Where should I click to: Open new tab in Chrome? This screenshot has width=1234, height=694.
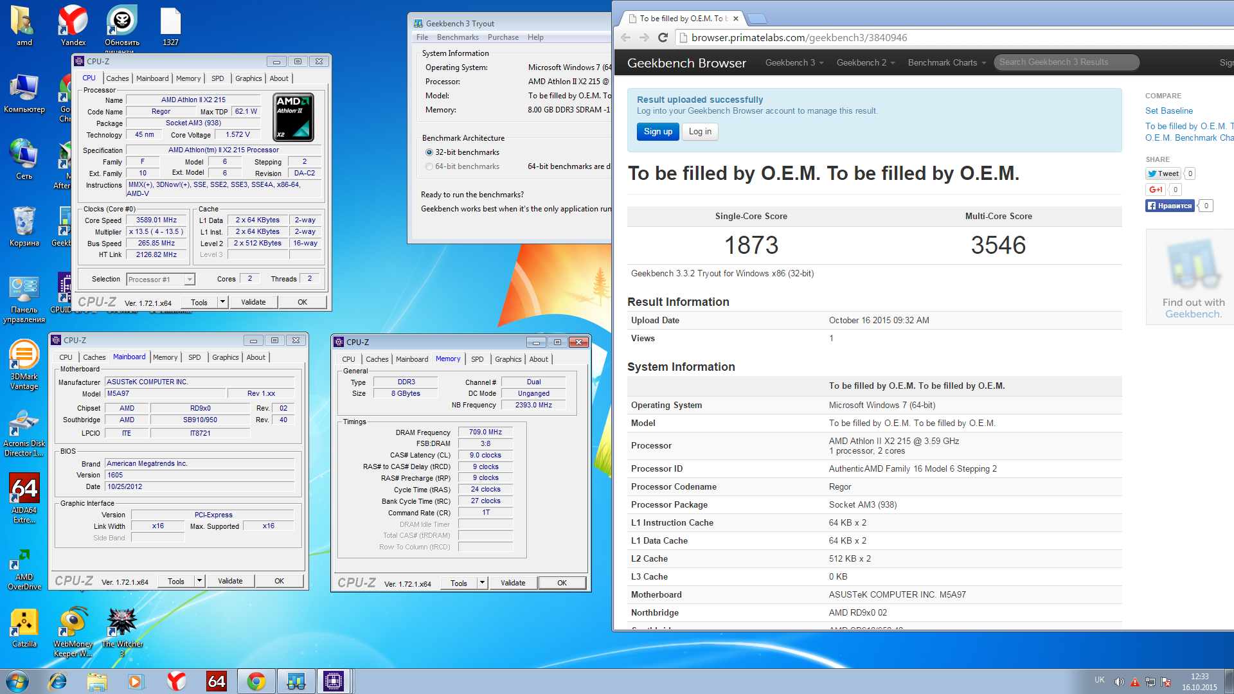click(757, 18)
